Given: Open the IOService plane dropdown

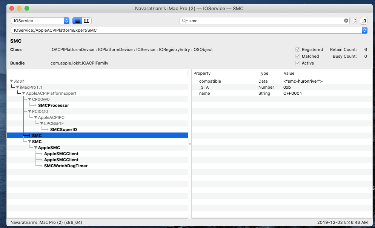Looking at the screenshot, I should click(40, 21).
